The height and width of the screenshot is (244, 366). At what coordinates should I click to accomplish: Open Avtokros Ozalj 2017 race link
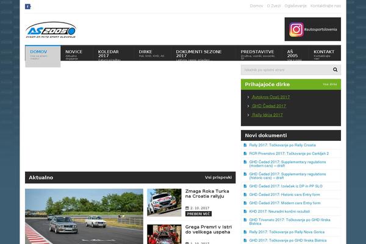click(x=271, y=97)
